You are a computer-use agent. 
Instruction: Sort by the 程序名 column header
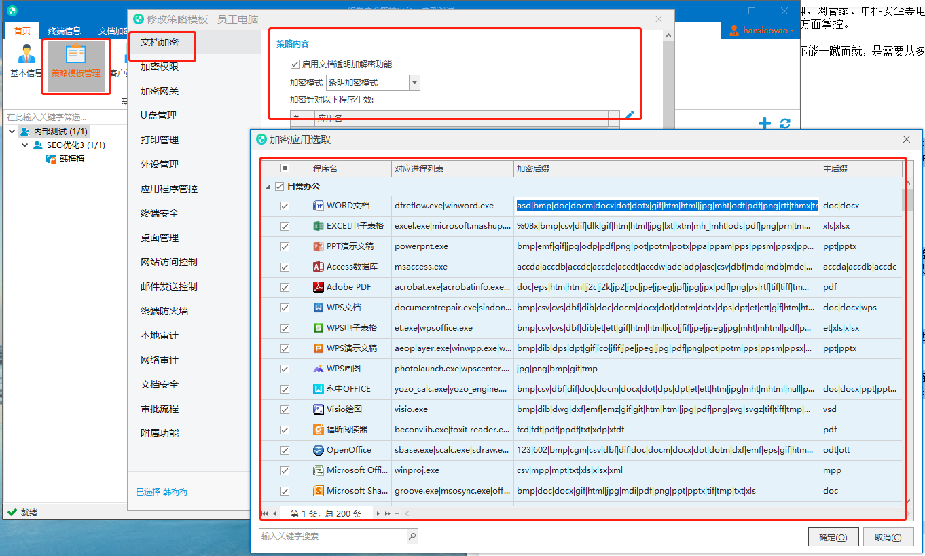tap(350, 168)
